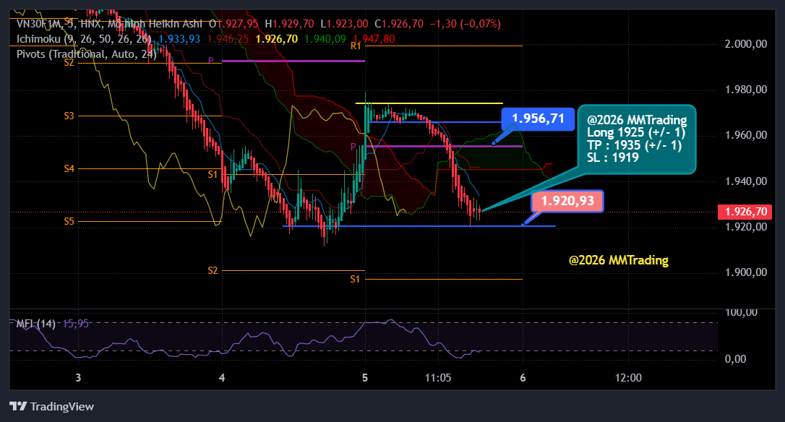
Task: Click the S3 pivot label
Action: point(69,116)
